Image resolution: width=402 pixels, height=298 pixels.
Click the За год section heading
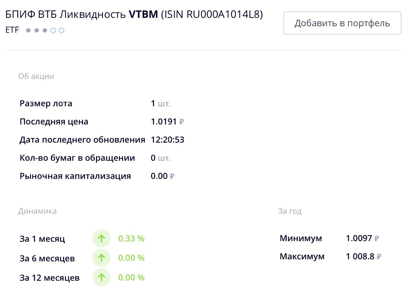[x=290, y=211]
